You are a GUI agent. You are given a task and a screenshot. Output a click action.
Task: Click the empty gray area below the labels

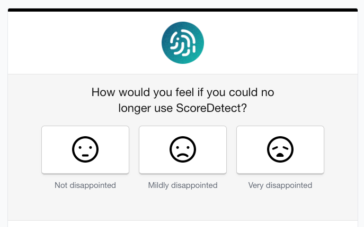183,207
